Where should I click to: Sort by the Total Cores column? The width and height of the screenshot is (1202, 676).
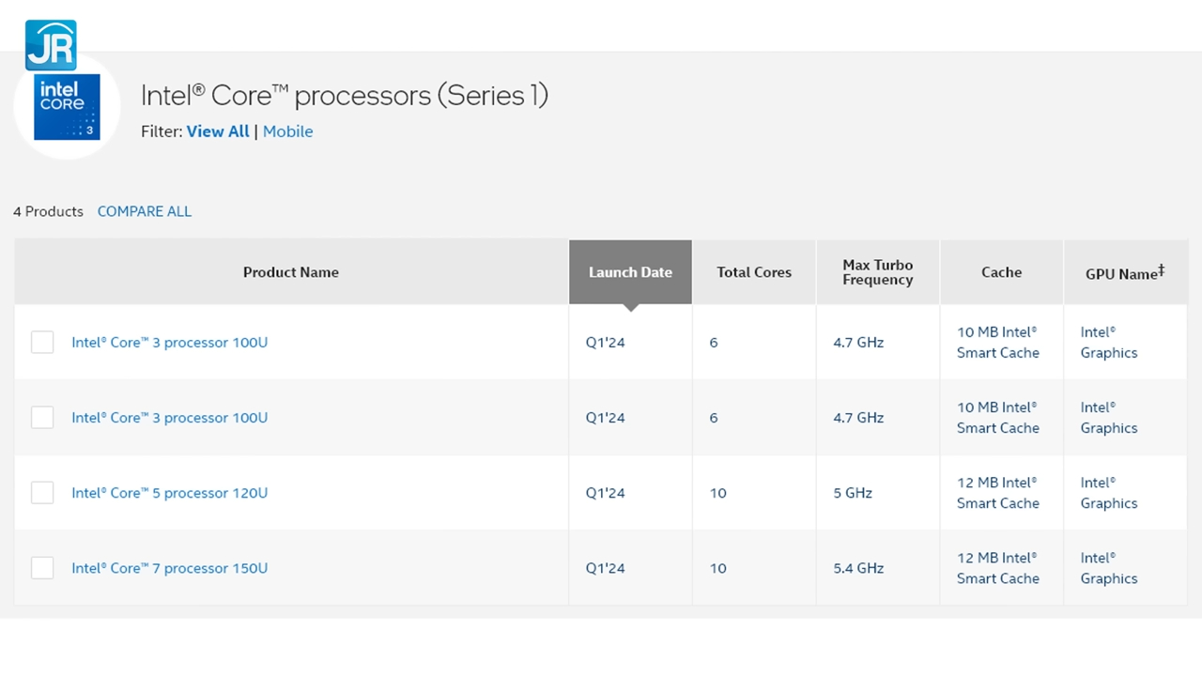(753, 272)
